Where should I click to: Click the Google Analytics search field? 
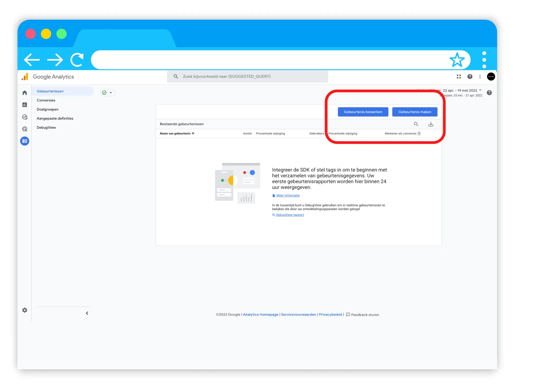(x=247, y=76)
